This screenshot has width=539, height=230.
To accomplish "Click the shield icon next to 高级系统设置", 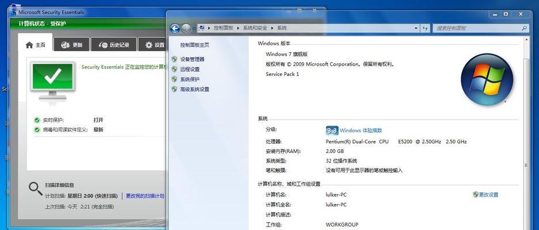I will point(174,89).
